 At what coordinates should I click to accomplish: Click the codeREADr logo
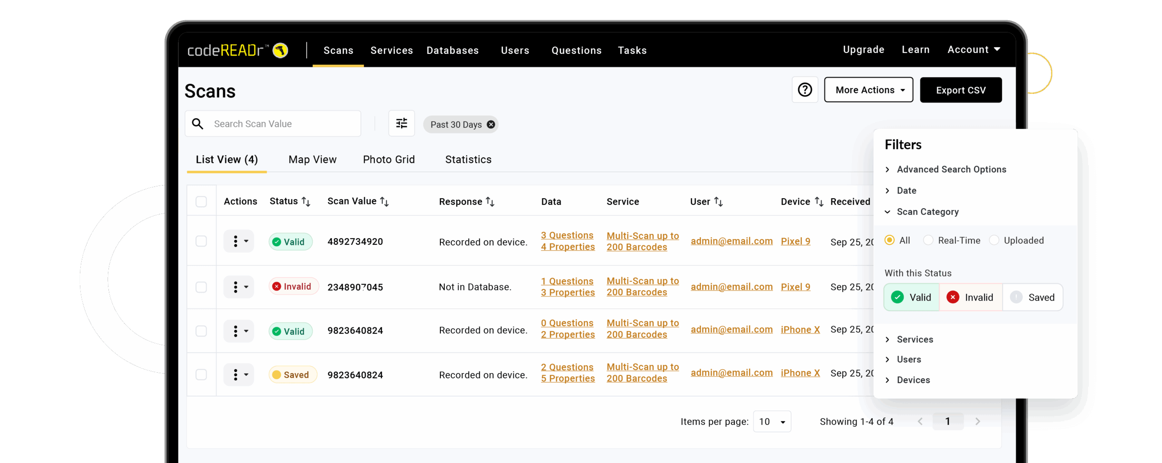click(x=236, y=50)
